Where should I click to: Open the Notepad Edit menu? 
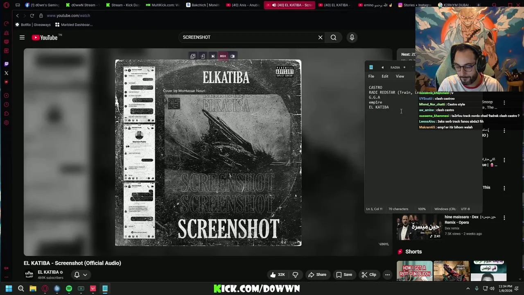click(x=385, y=76)
